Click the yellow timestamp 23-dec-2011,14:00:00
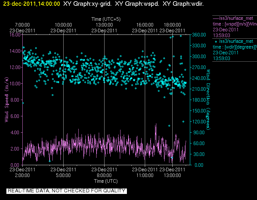The height and width of the screenshot is (200, 257). point(32,4)
